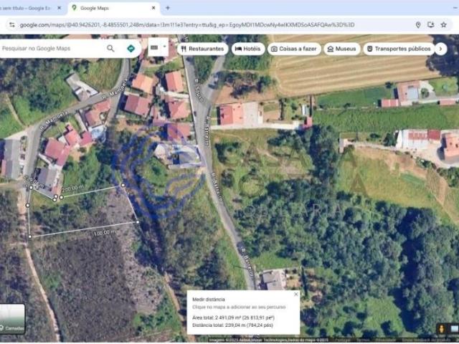
Task: Show Coisas a fazer nearby
Action: (x=294, y=49)
